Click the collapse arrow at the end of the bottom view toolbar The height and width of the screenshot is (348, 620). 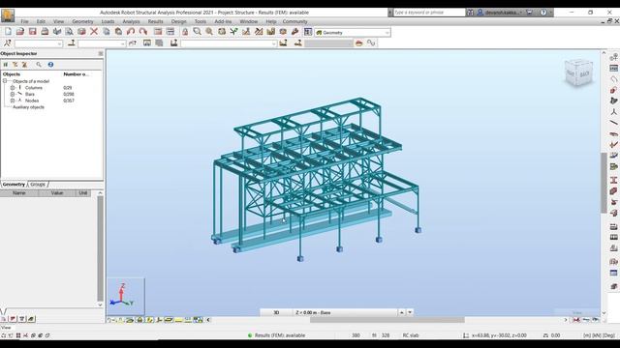(208, 320)
